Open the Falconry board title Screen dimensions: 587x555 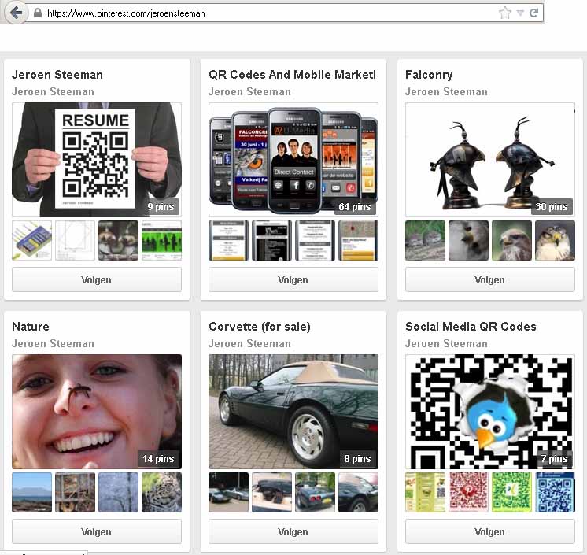429,75
